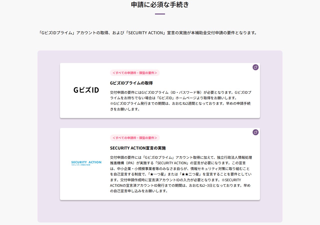Viewport: 320px width, 225px height.
Task: Click the GビズID logo
Action: [86, 90]
